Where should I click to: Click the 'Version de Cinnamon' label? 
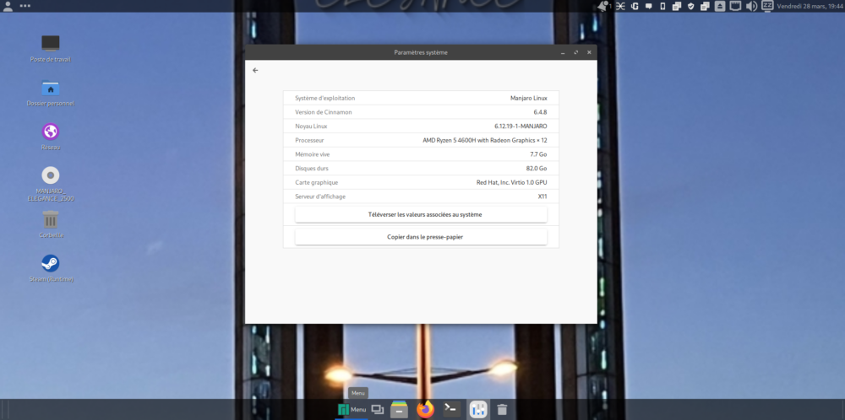(x=324, y=112)
